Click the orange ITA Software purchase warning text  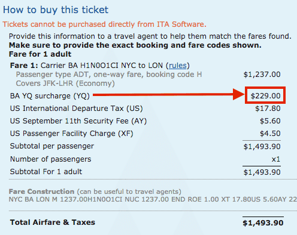(104, 24)
